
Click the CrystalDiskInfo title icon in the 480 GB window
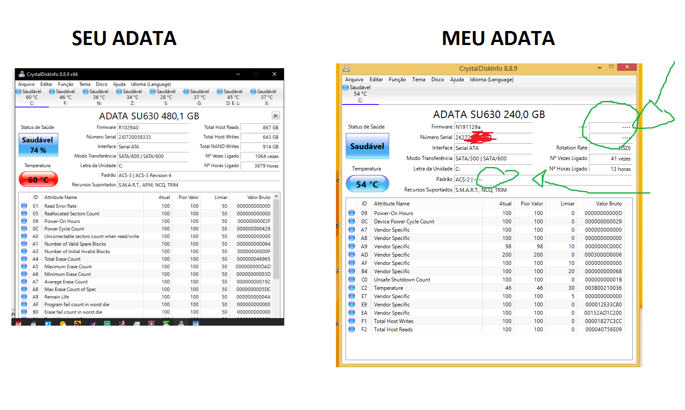click(x=21, y=74)
